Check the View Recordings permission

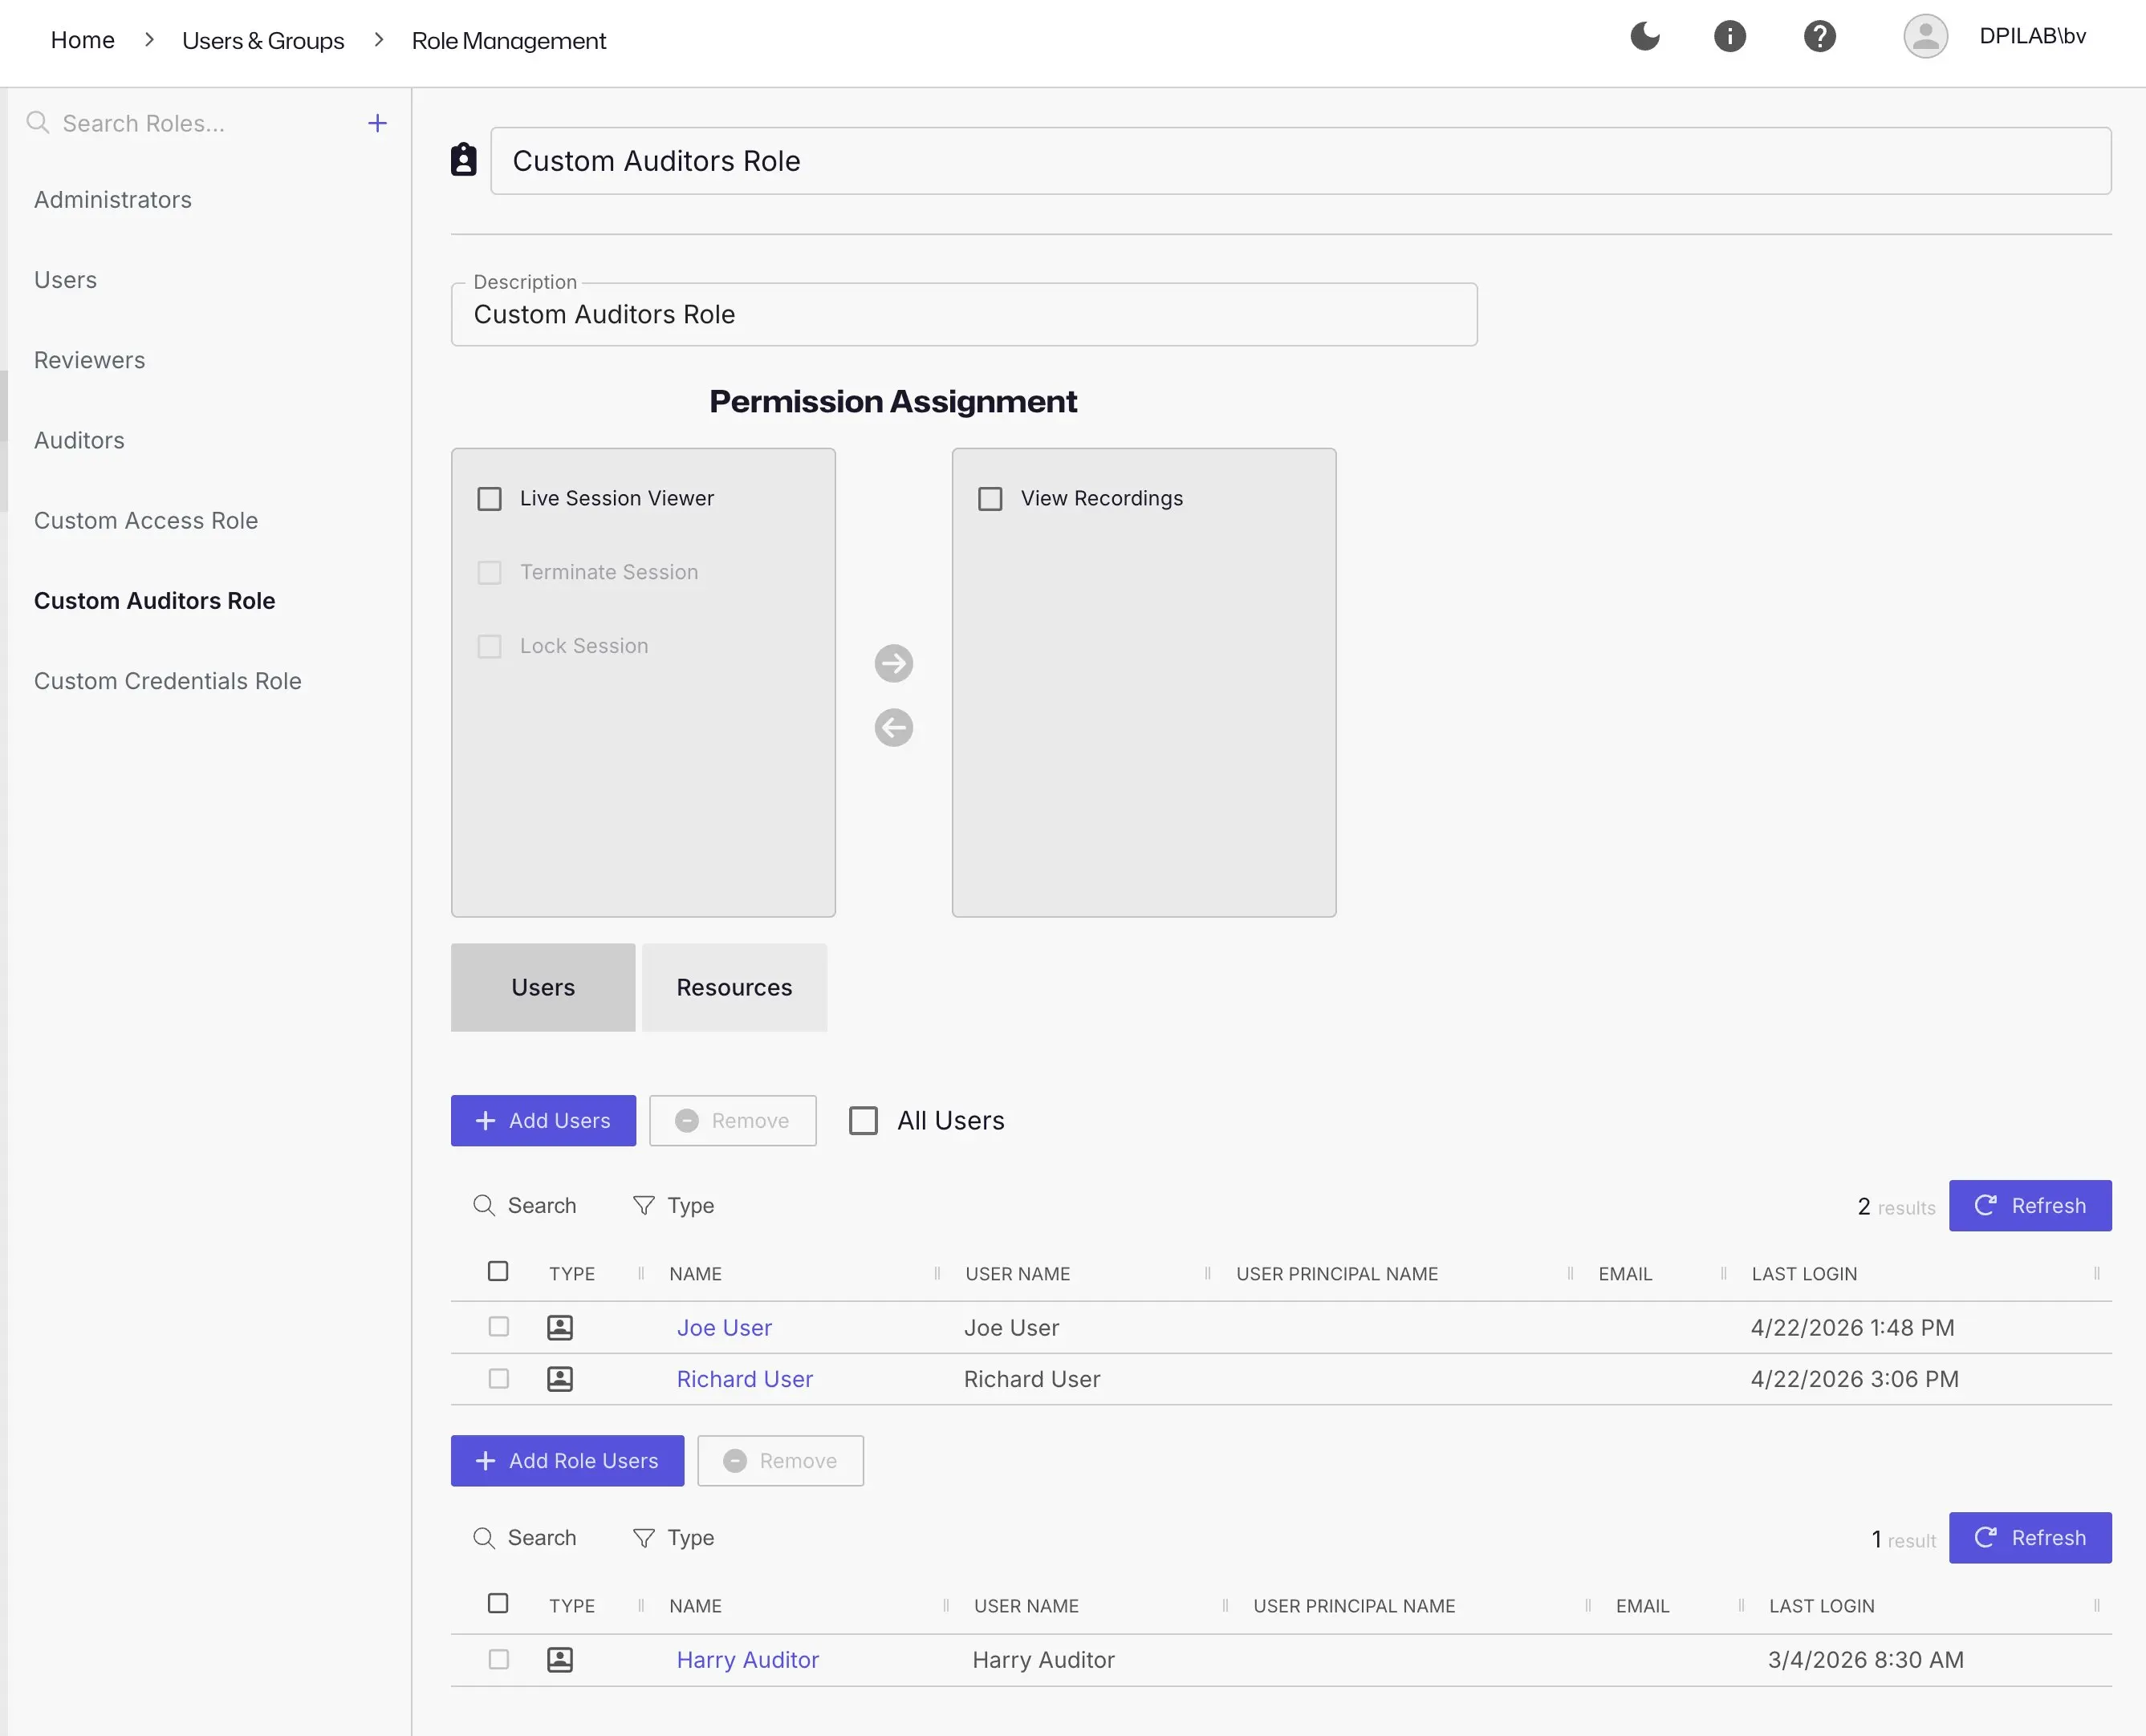click(990, 498)
